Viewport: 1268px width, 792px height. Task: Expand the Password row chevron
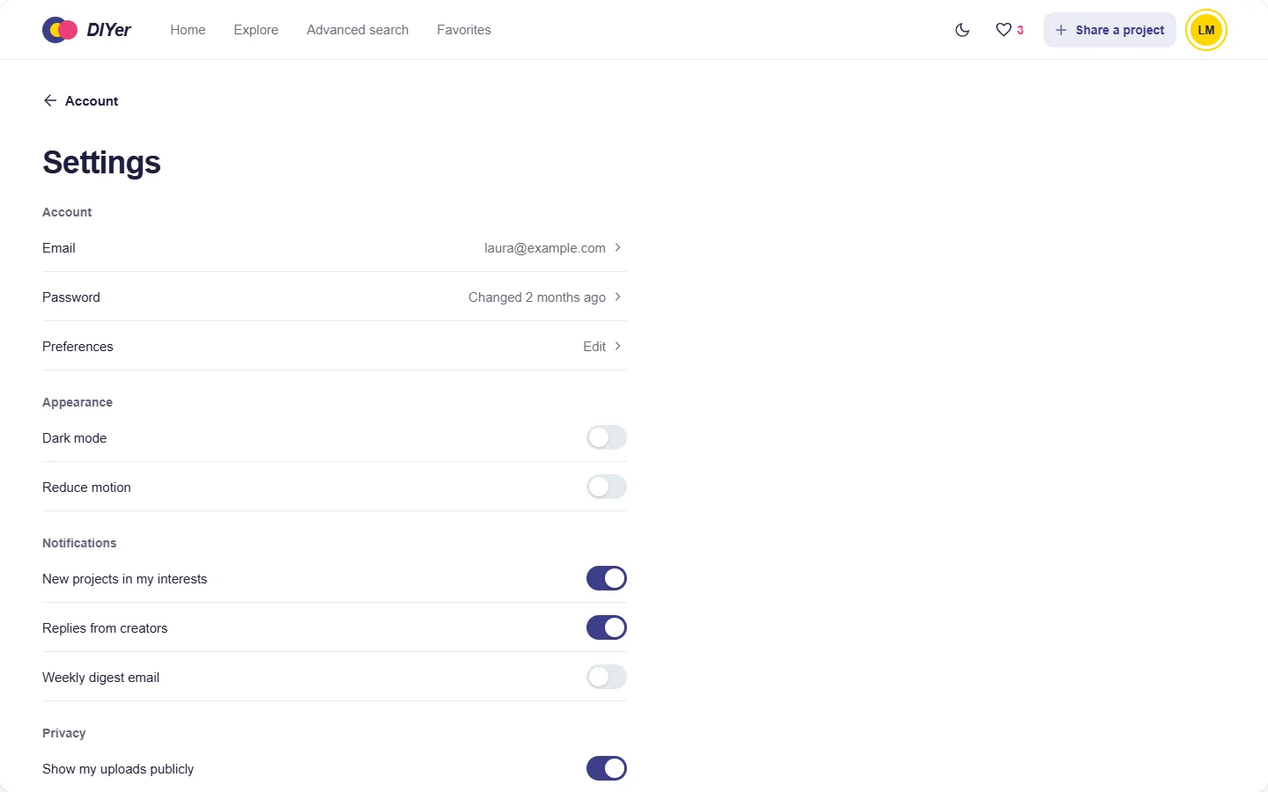tap(618, 297)
